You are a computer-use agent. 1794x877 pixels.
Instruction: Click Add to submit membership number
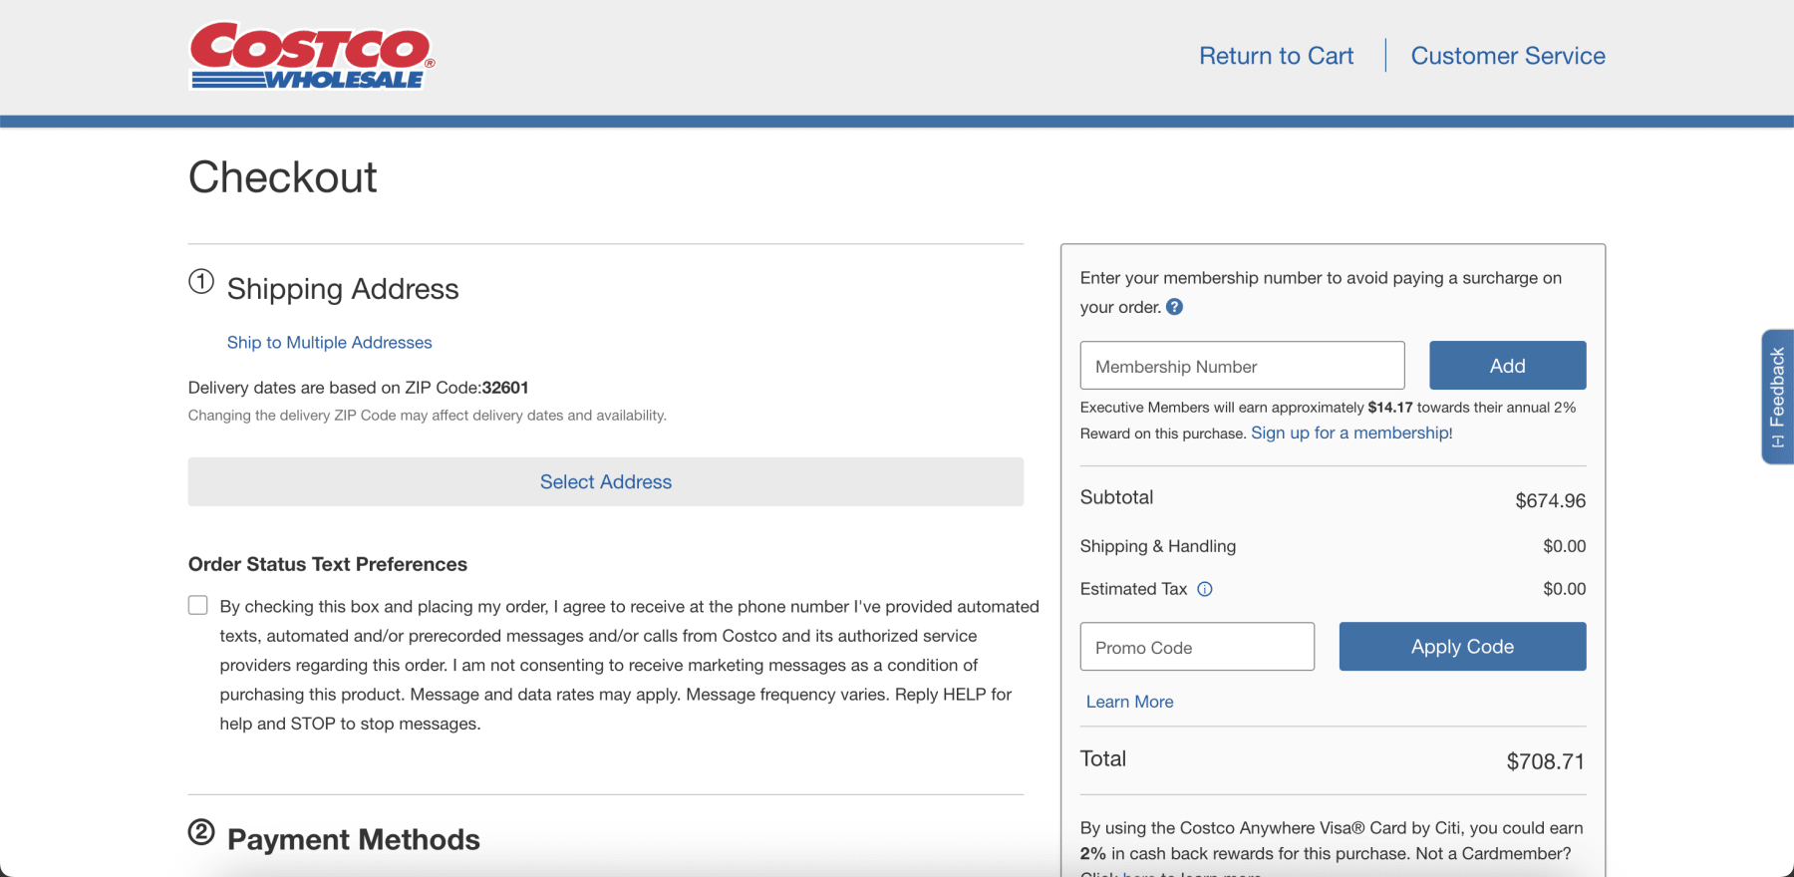coord(1507,366)
